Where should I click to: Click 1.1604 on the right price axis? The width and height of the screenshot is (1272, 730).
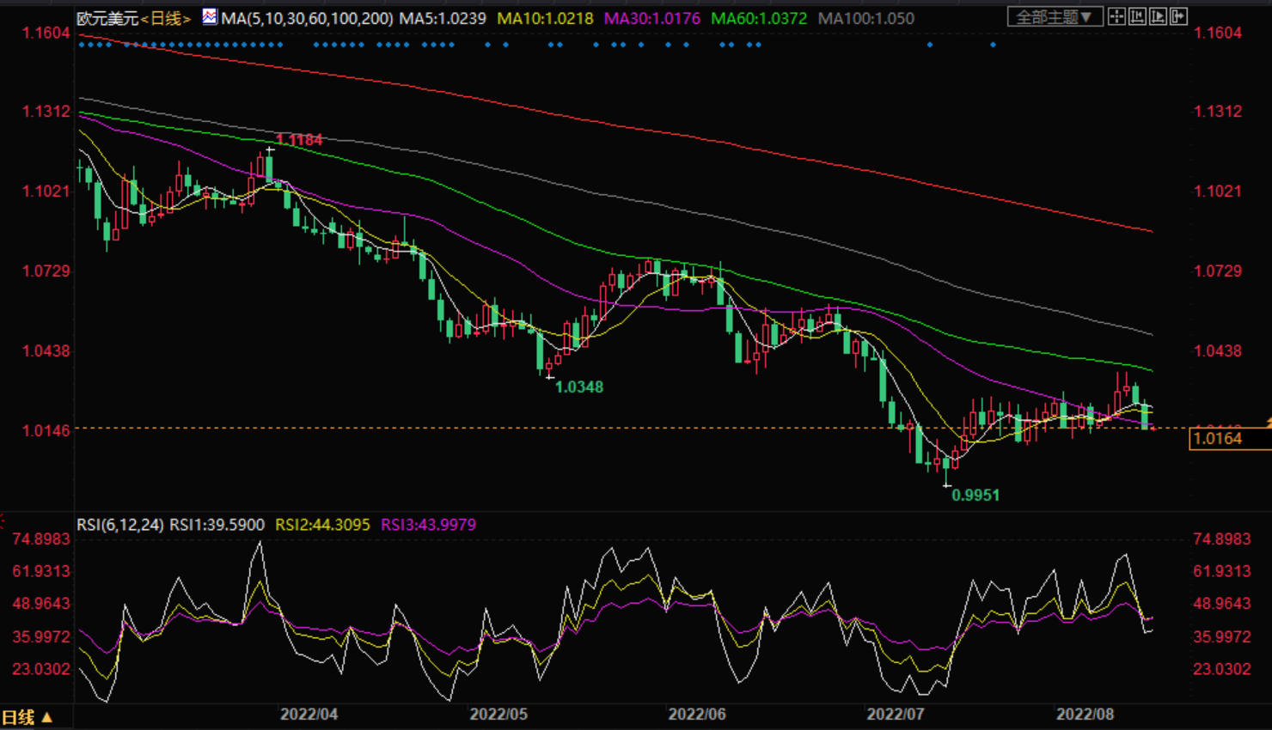1218,33
